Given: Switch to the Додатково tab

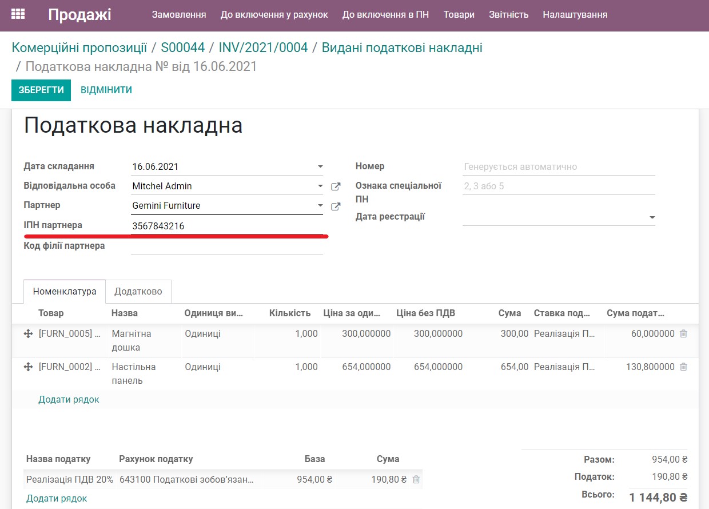Looking at the screenshot, I should point(138,291).
